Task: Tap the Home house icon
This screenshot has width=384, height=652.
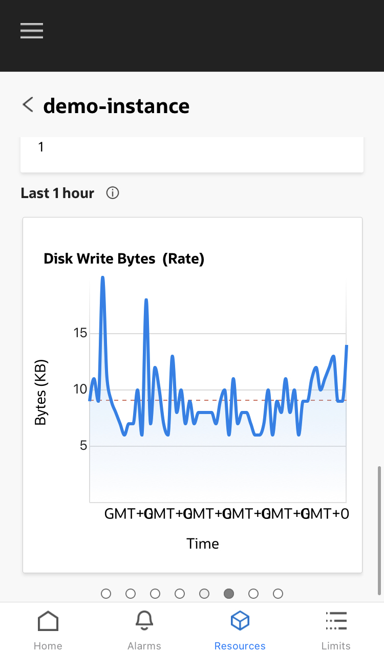Action: tap(48, 621)
